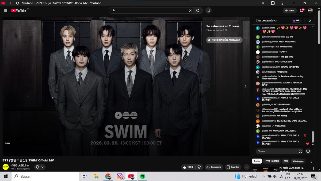The width and height of the screenshot is (321, 181).
Task: Open the Windows Start menu
Action: tap(6, 176)
